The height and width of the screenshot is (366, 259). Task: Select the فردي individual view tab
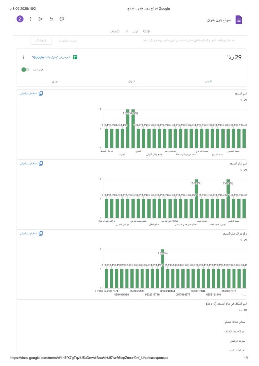coord(54,82)
